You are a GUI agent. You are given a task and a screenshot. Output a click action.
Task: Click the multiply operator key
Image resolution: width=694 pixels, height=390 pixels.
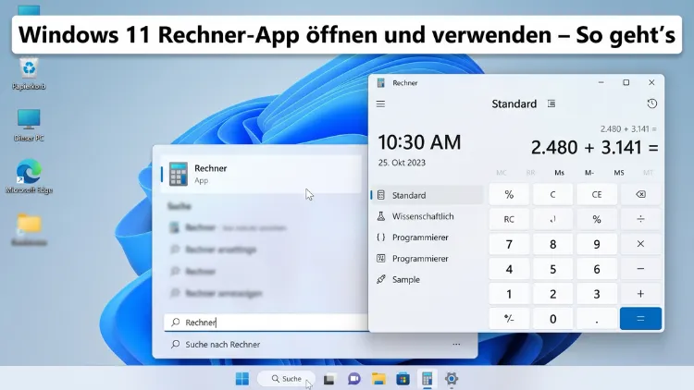[640, 244]
